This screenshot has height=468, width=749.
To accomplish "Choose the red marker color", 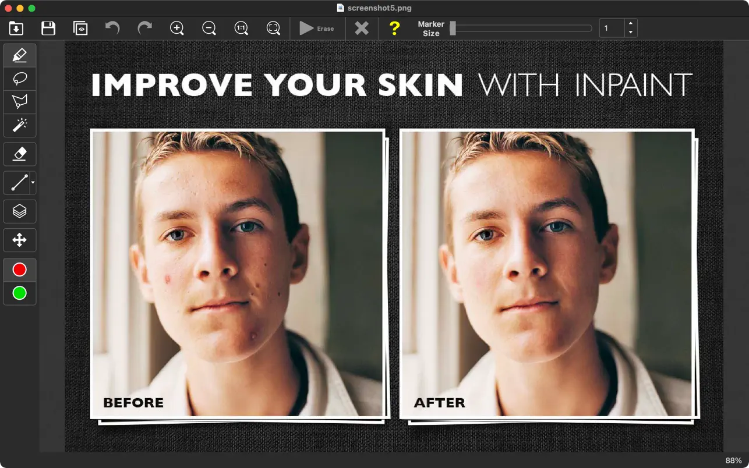I will (20, 270).
